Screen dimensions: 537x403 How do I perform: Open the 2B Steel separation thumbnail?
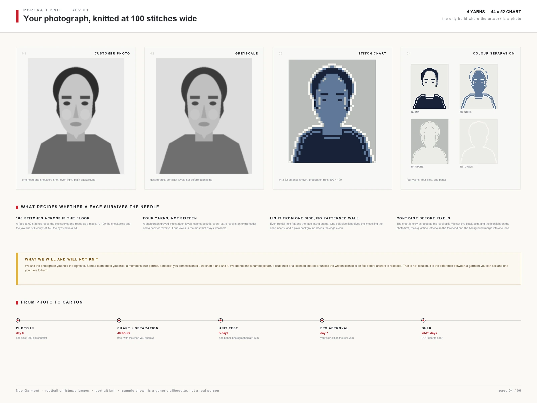click(x=479, y=87)
